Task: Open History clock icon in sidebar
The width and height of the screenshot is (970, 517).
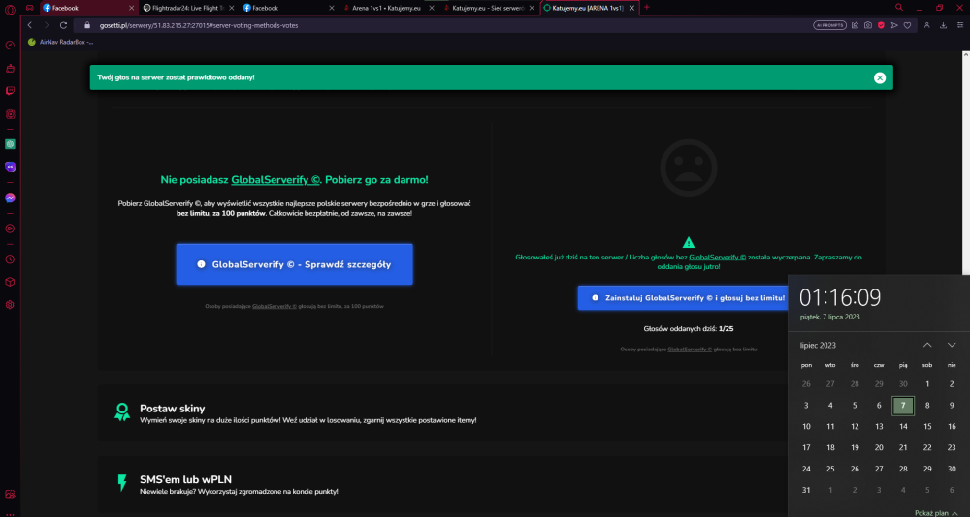Action: pyautogui.click(x=10, y=259)
